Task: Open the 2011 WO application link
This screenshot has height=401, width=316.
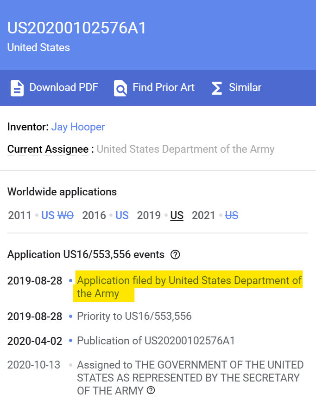Action: pyautogui.click(x=66, y=215)
